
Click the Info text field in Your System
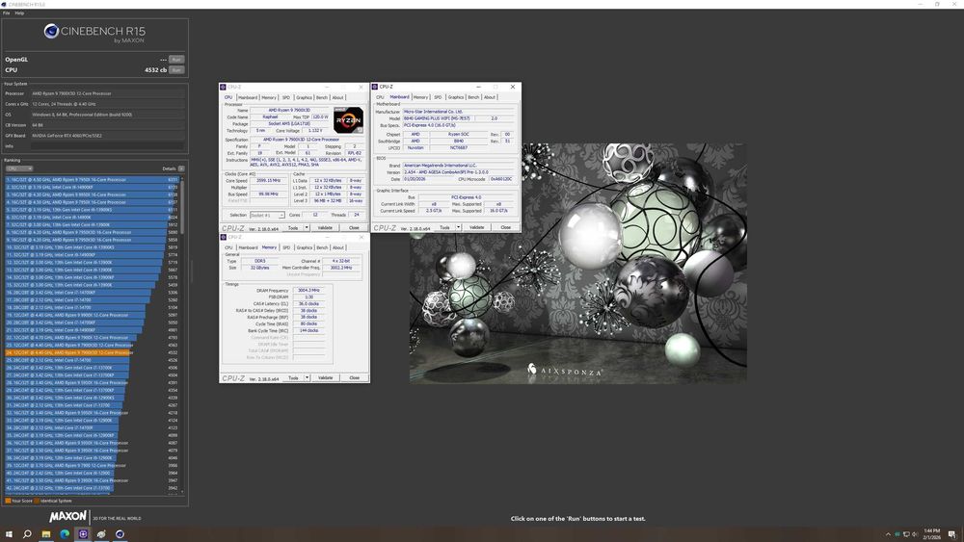(x=108, y=146)
